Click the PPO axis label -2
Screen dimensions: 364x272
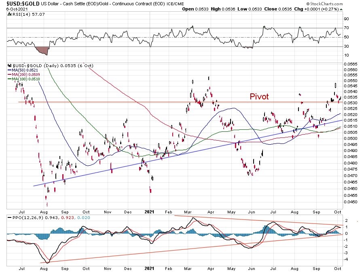tap(346, 246)
